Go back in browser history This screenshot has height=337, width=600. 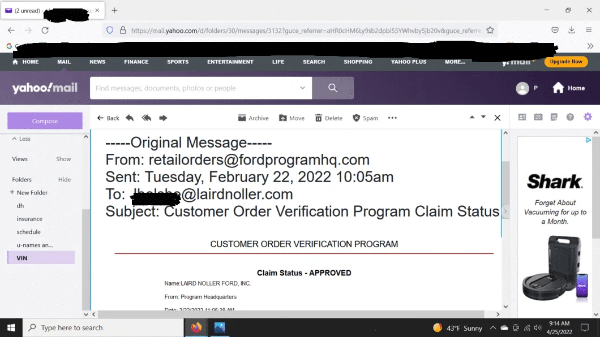tap(11, 30)
